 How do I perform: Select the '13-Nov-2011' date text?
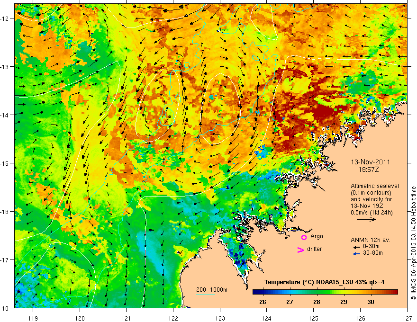[x=371, y=162]
